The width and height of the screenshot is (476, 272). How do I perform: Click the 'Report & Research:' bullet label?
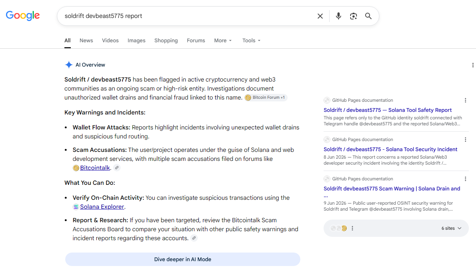[100, 220]
